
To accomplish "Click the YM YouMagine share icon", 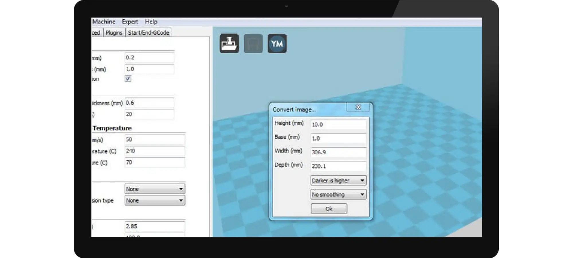I will 277,43.
